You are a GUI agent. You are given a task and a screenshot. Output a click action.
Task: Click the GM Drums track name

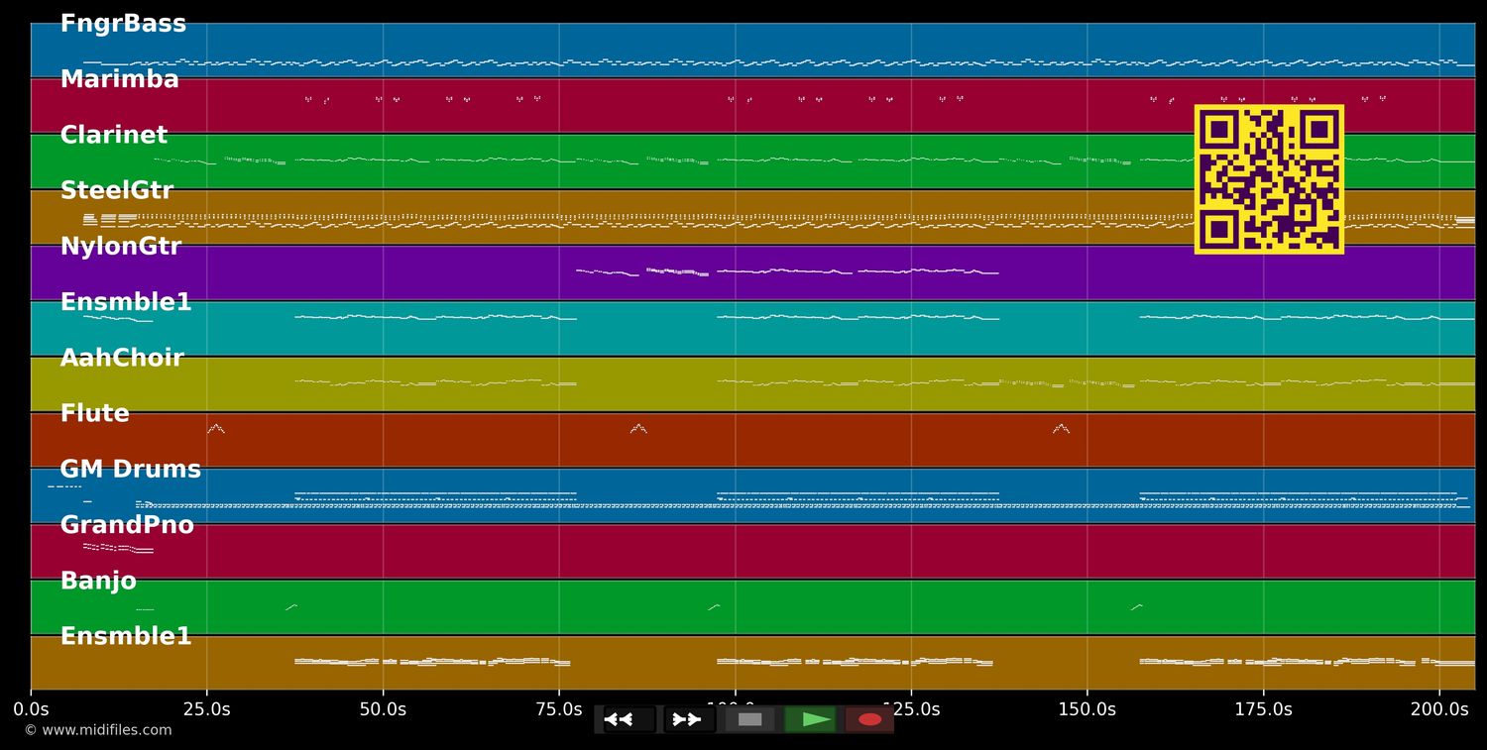point(130,468)
